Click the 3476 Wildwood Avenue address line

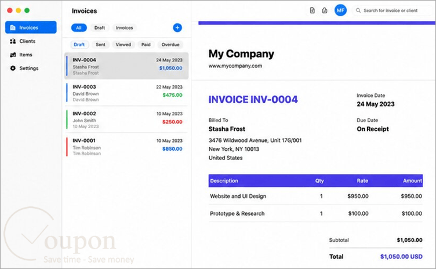255,140
